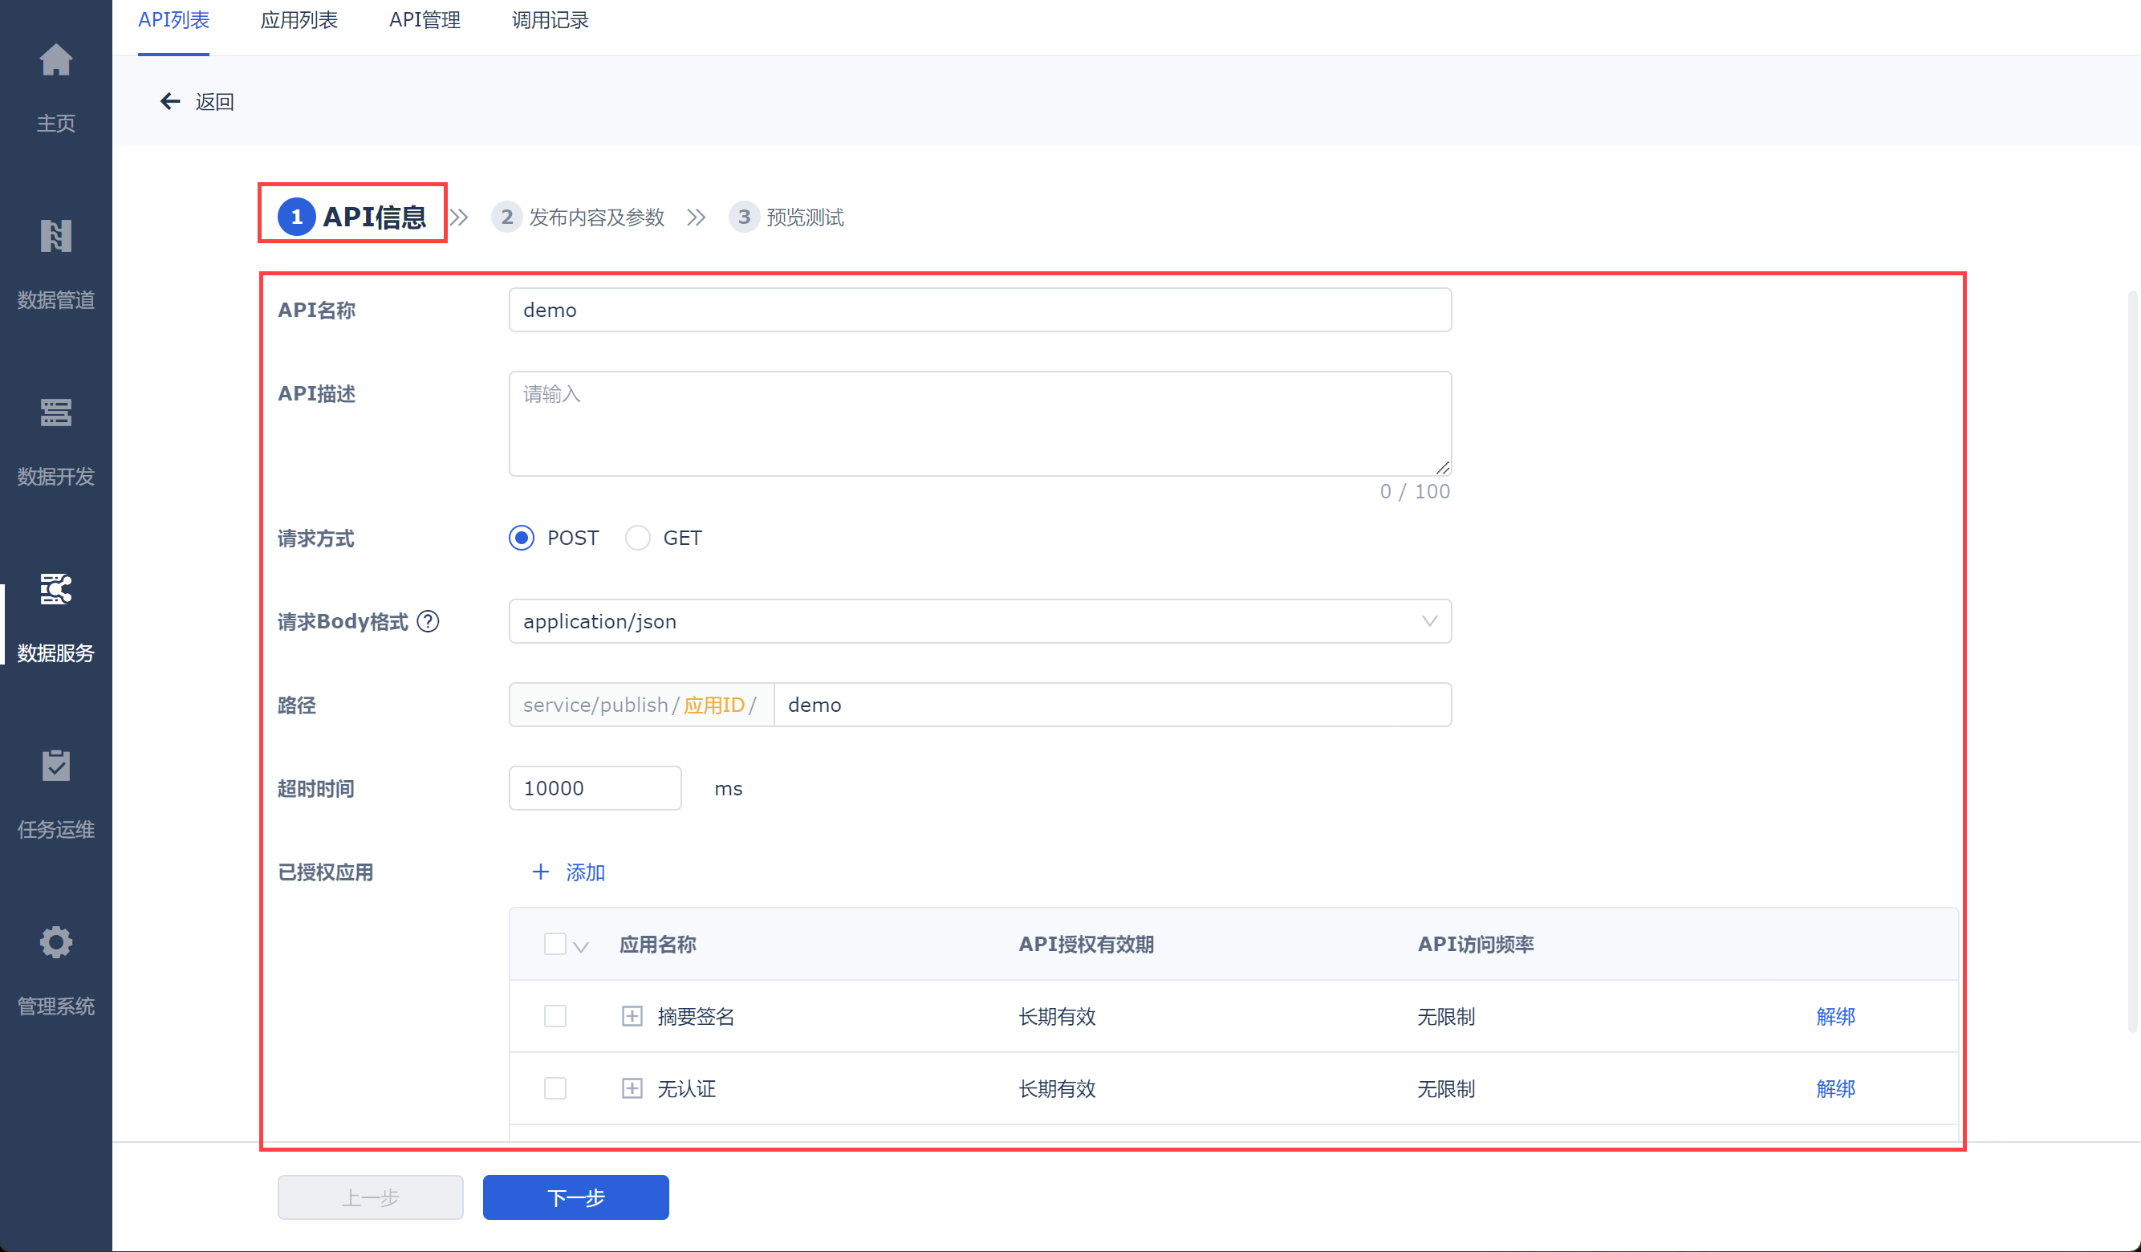Open the header checkbox selection chevron
2141x1252 pixels.
581,947
